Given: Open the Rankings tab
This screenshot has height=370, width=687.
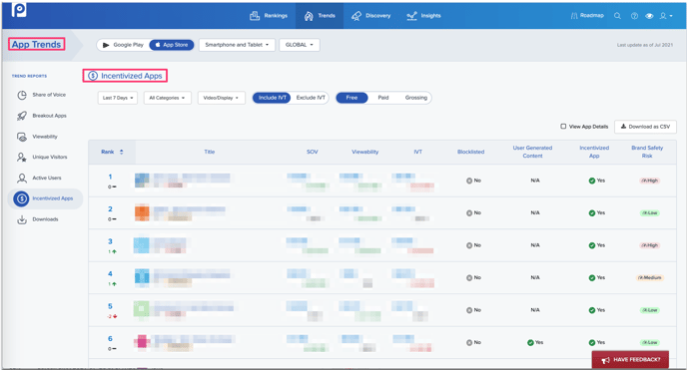Looking at the screenshot, I should click(269, 16).
